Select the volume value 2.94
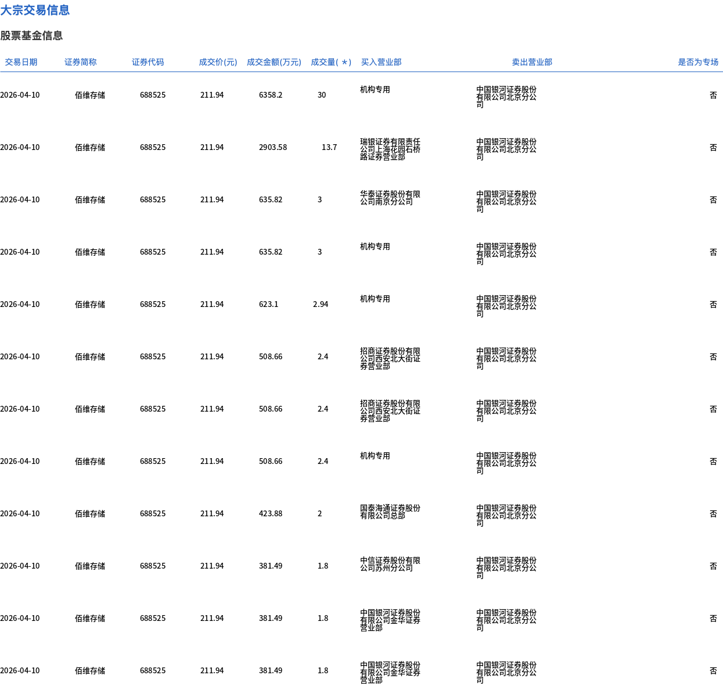This screenshot has height=700, width=723. [x=321, y=304]
